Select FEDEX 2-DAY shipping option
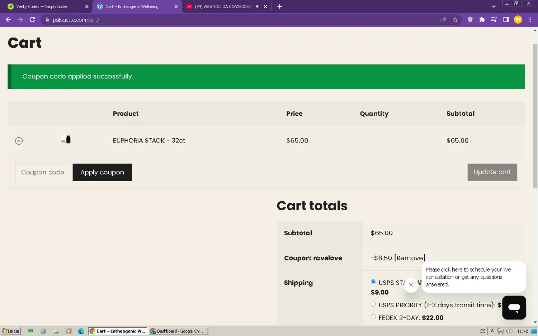Screen dimensions: 538x336 (x=373, y=317)
